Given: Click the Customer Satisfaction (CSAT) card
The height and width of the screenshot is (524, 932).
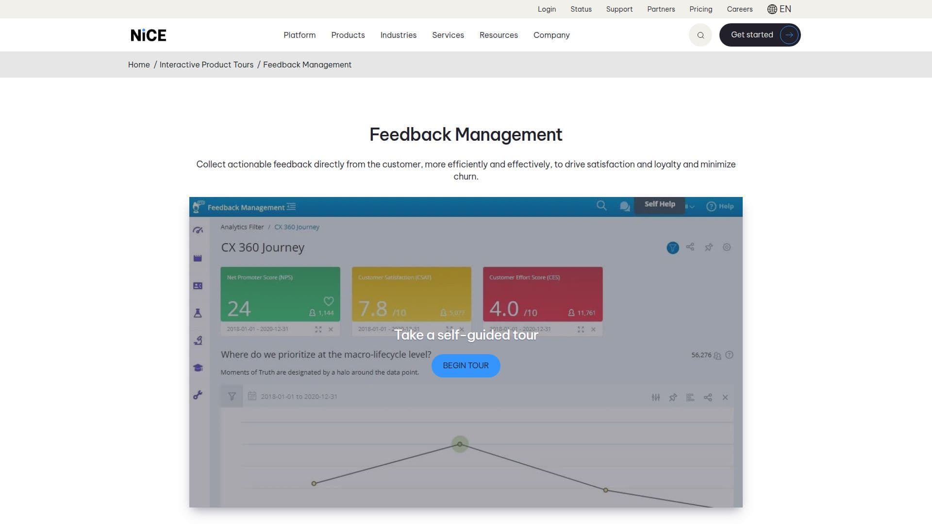Looking at the screenshot, I should [x=412, y=294].
